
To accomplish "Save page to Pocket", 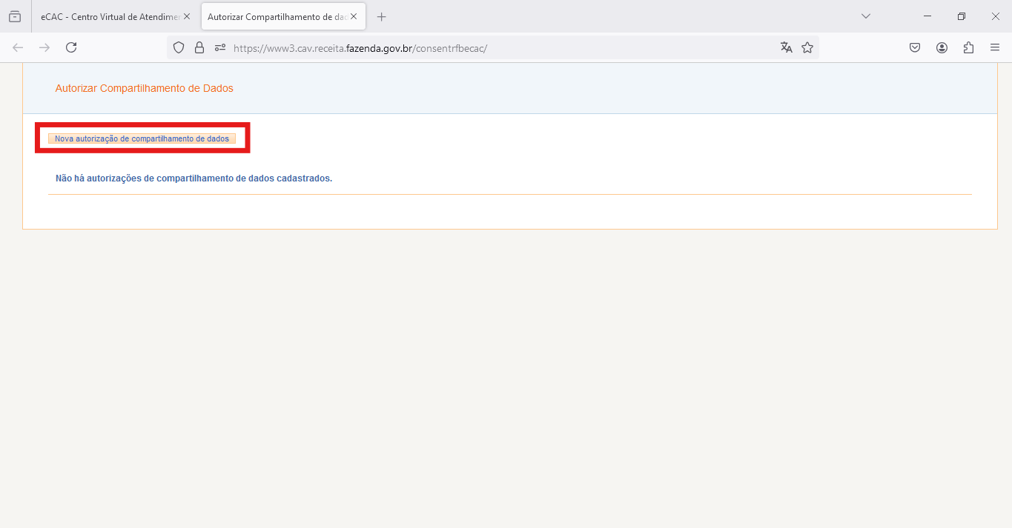I will [x=915, y=47].
